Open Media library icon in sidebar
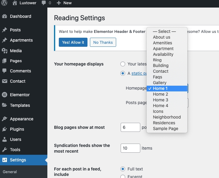The height and width of the screenshot is (178, 219). [5, 51]
